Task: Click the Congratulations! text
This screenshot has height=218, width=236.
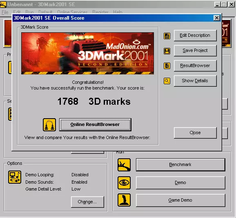Action: click(x=88, y=82)
